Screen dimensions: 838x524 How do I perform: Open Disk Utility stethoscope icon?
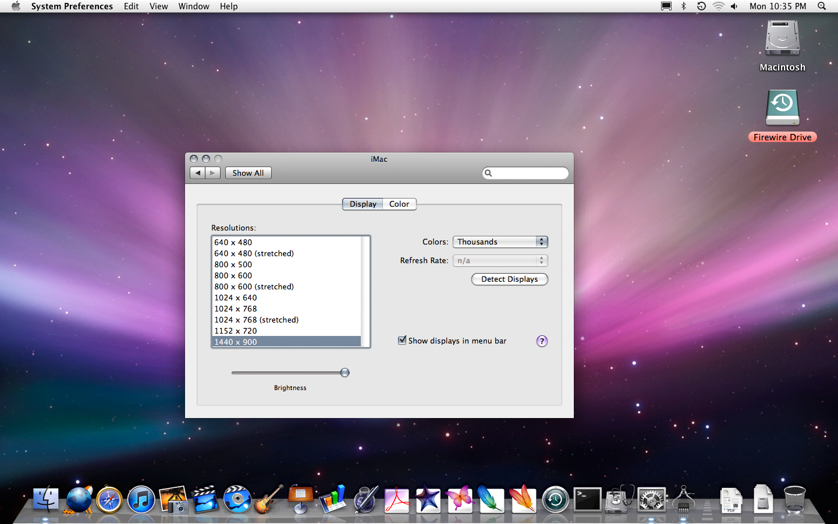619,500
